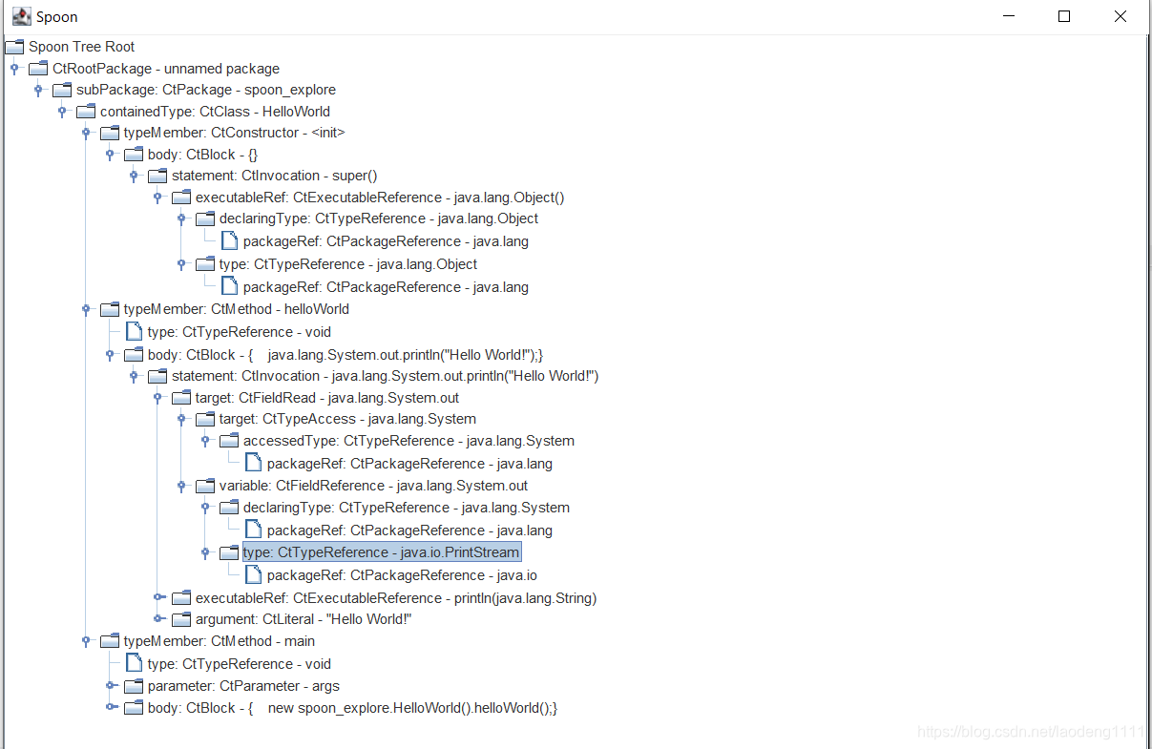The width and height of the screenshot is (1152, 749).
Task: Expand main method body CtBlock node
Action: click(x=110, y=708)
